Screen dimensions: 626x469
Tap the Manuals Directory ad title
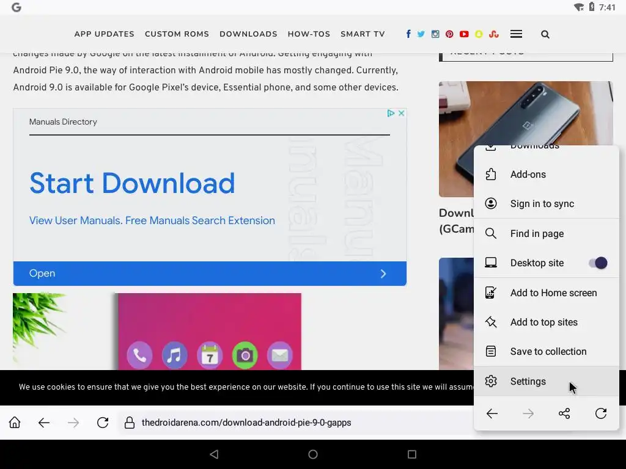click(63, 122)
